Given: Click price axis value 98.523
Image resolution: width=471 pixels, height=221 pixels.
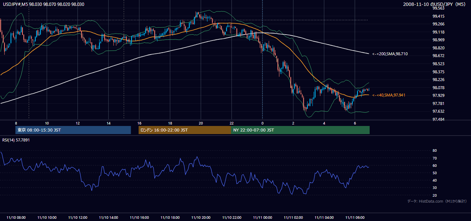Looking at the screenshot, I should 438,64.
